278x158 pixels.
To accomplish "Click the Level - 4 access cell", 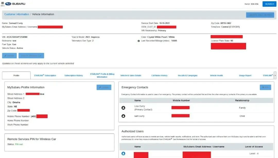I will point(254,154).
